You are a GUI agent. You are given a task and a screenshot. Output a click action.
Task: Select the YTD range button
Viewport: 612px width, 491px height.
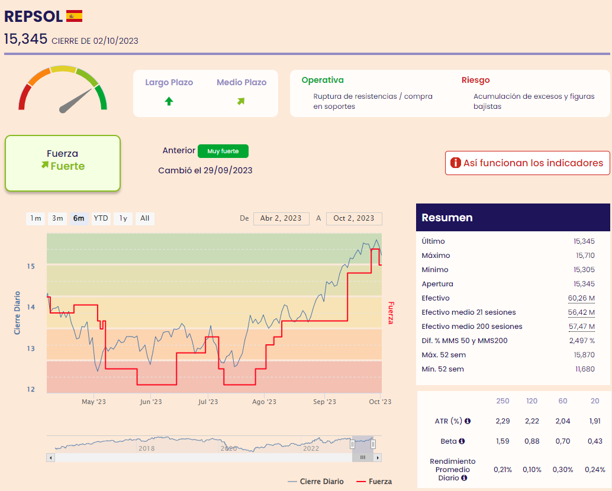click(x=101, y=218)
